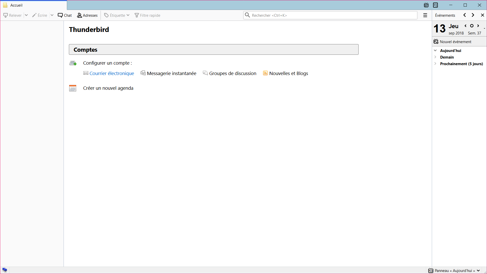
Task: Set up Nouvelles et Blogs feed
Action: coord(289,73)
